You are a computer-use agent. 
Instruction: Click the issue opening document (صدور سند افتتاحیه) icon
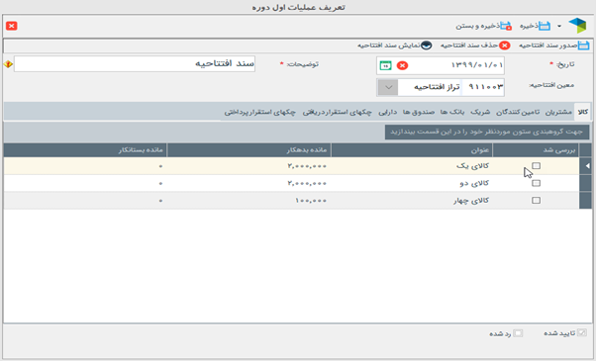tap(583, 45)
